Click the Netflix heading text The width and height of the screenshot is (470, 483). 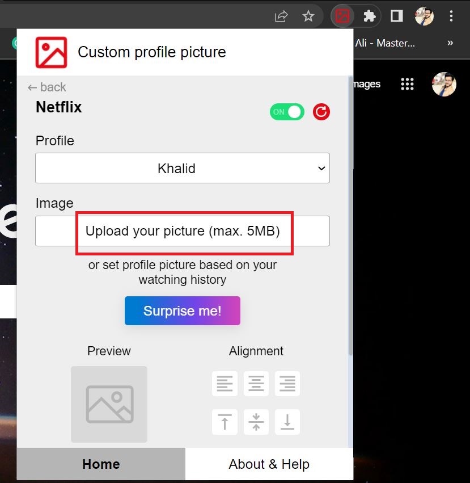(x=59, y=107)
